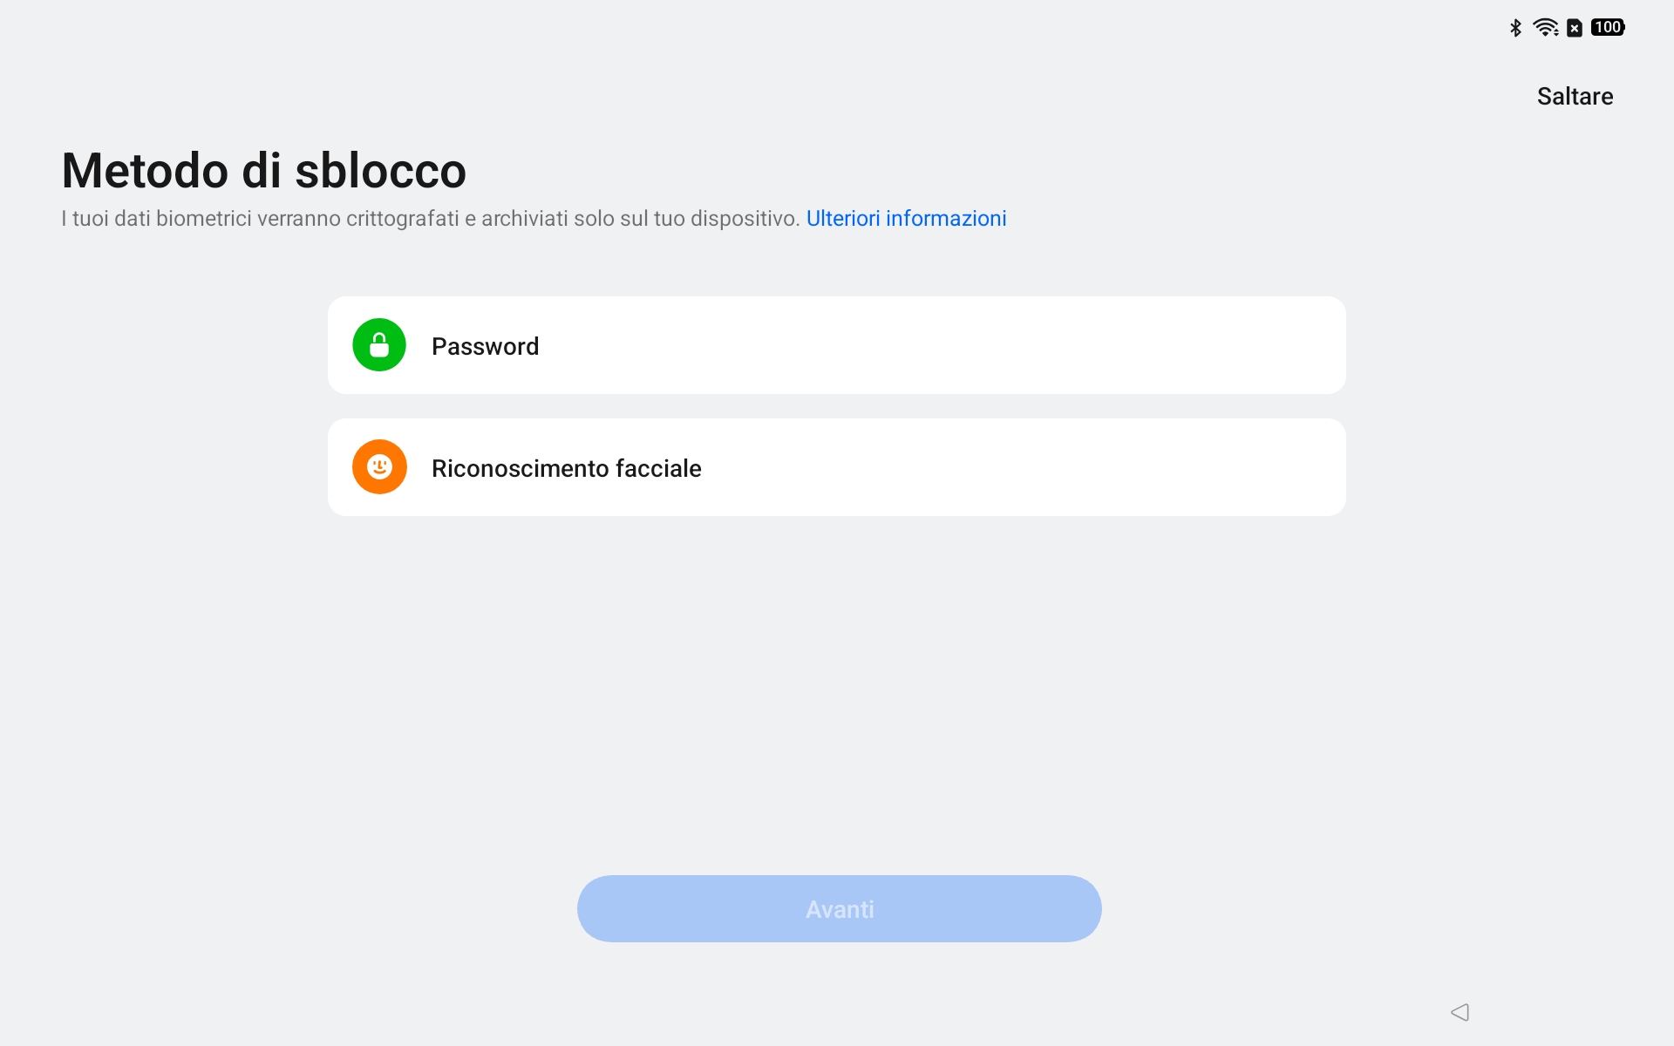Choose the Password unlock option card

click(x=837, y=345)
